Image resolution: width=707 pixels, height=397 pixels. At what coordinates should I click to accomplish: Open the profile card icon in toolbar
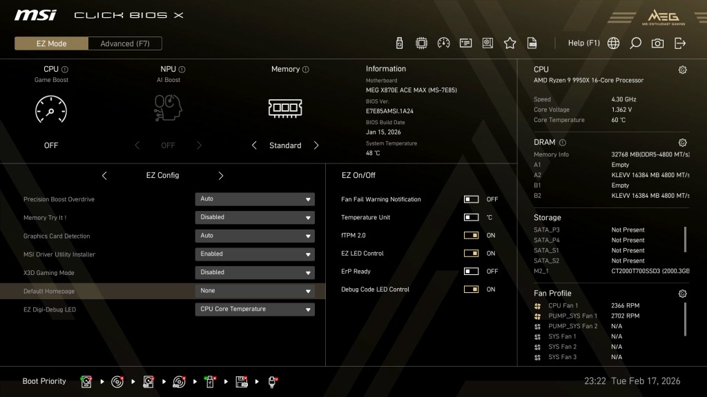[x=465, y=43]
